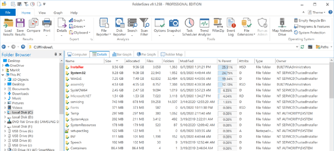Open the Clipboard export dropdown
Image resolution: width=334 pixels, height=151 pixels.
(x=80, y=33)
